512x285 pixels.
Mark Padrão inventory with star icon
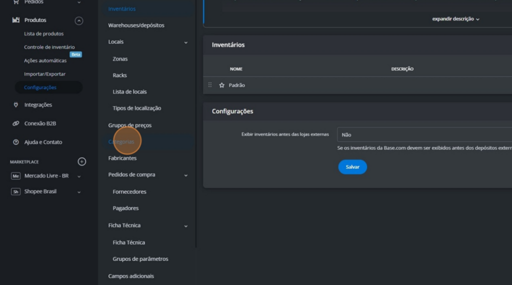click(222, 85)
